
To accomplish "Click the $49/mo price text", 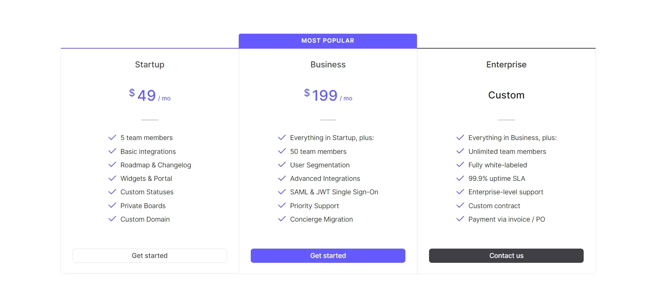I will click(x=149, y=95).
